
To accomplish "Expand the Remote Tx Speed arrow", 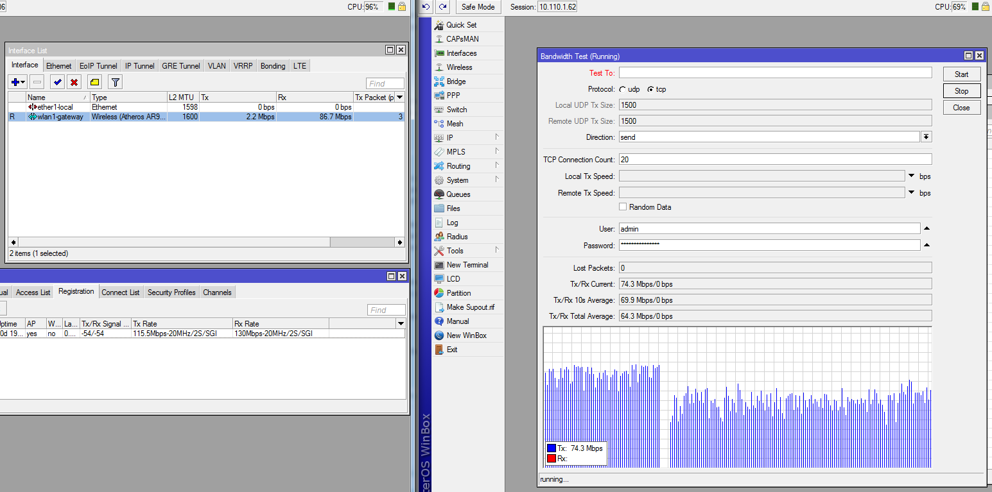I will point(912,193).
